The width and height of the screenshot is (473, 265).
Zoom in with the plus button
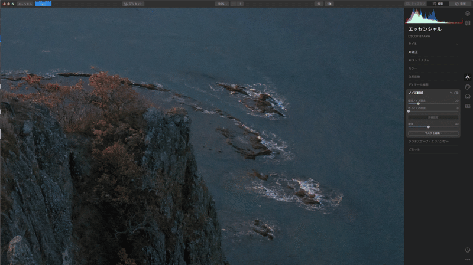click(240, 4)
